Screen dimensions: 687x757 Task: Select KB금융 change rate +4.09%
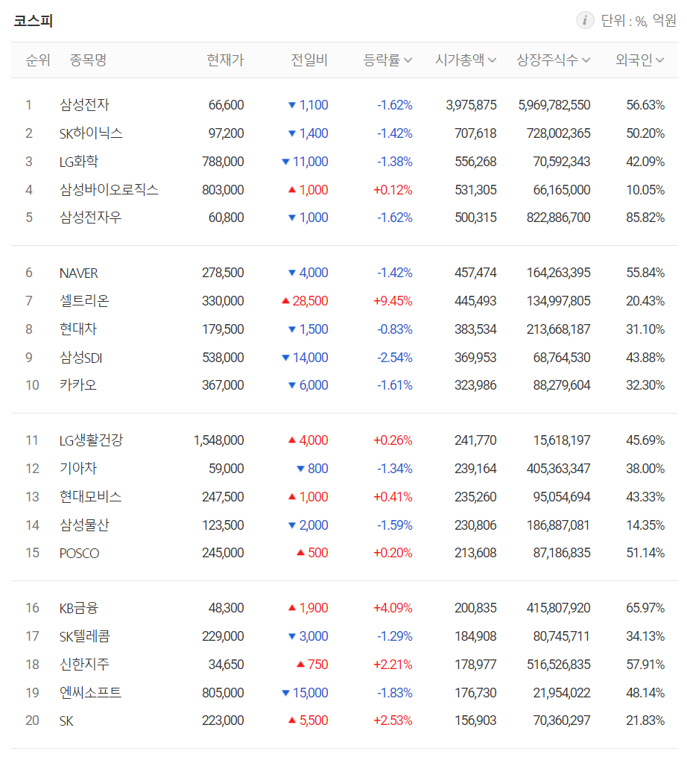393,608
